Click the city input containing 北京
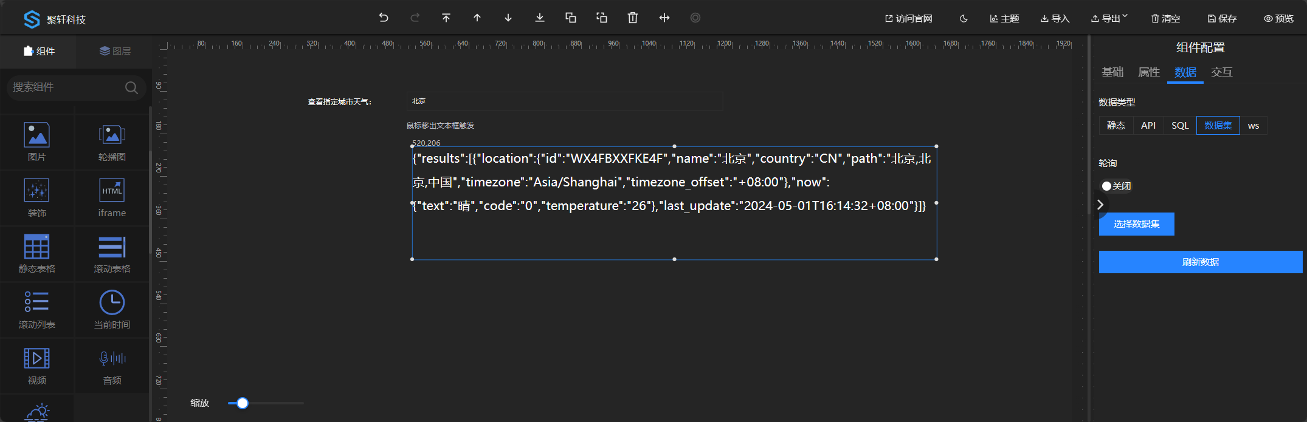Viewport: 1307px width, 422px height. point(565,101)
